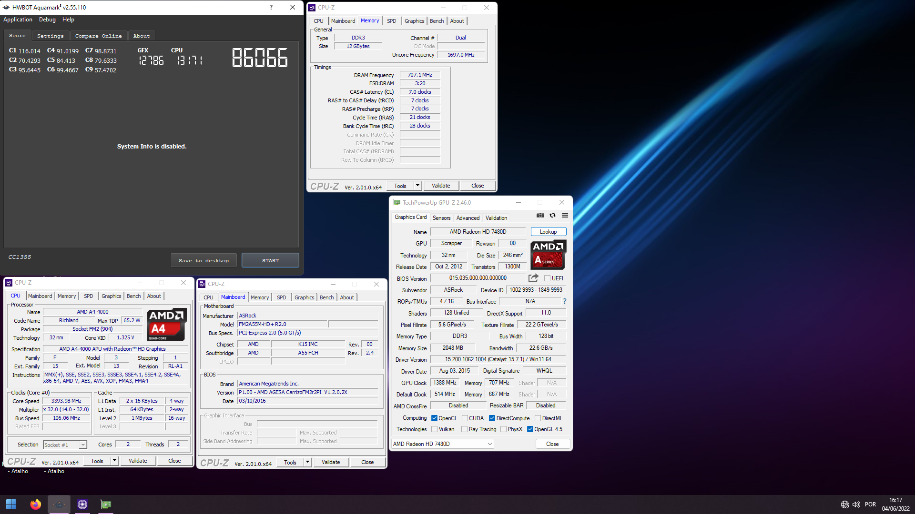Viewport: 915px width, 514px height.
Task: Expand Tools arrow in CPU-Z CPU window
Action: coord(114,461)
